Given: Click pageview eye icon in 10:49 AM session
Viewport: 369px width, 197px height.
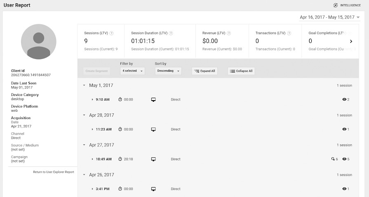Looking at the screenshot, I should (344, 159).
